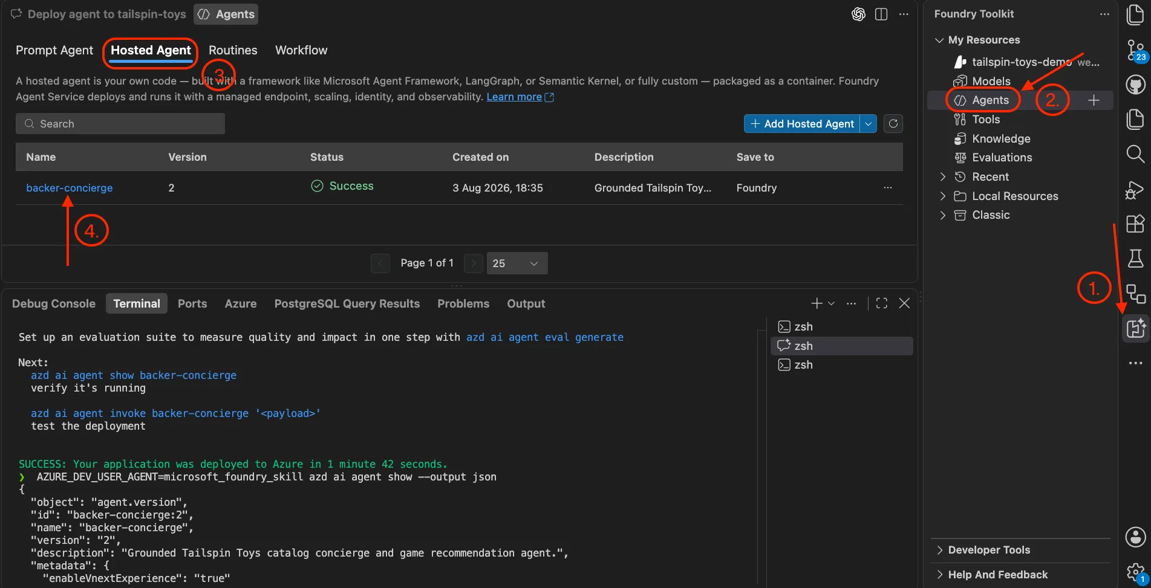
Task: Open the Foundry Toolkit activity bar icon
Action: (1135, 328)
